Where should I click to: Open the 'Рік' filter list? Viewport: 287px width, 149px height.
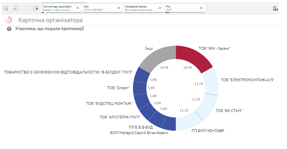click(181, 8)
